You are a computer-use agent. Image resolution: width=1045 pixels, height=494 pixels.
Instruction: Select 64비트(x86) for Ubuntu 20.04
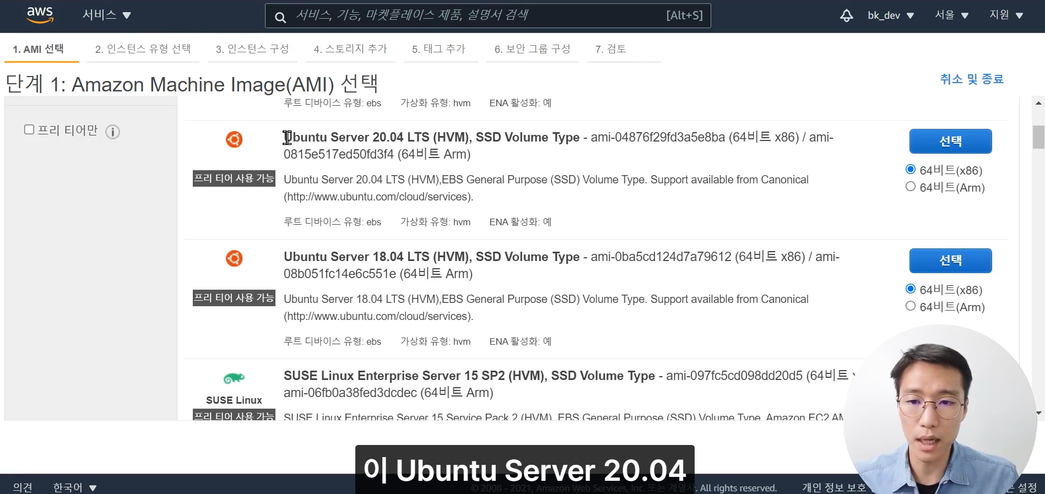click(911, 170)
